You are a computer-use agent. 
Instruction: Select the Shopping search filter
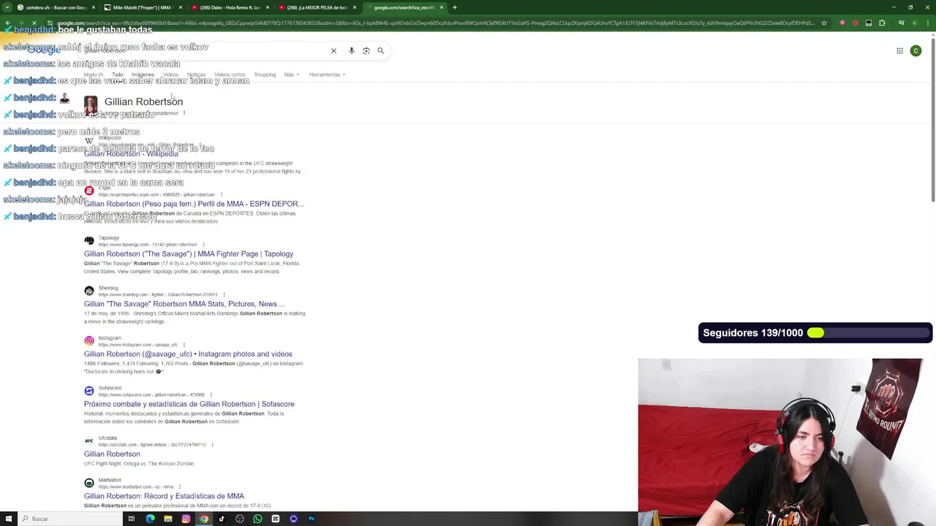(x=265, y=75)
